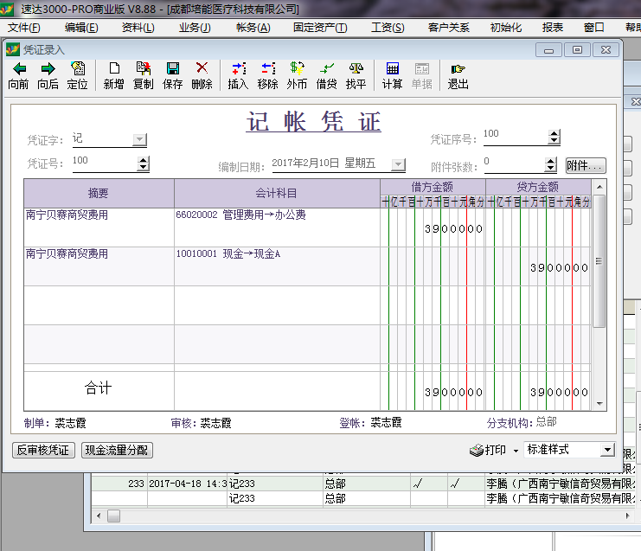641x551 pixels.
Task: Open 客户关系 menu
Action: click(448, 28)
